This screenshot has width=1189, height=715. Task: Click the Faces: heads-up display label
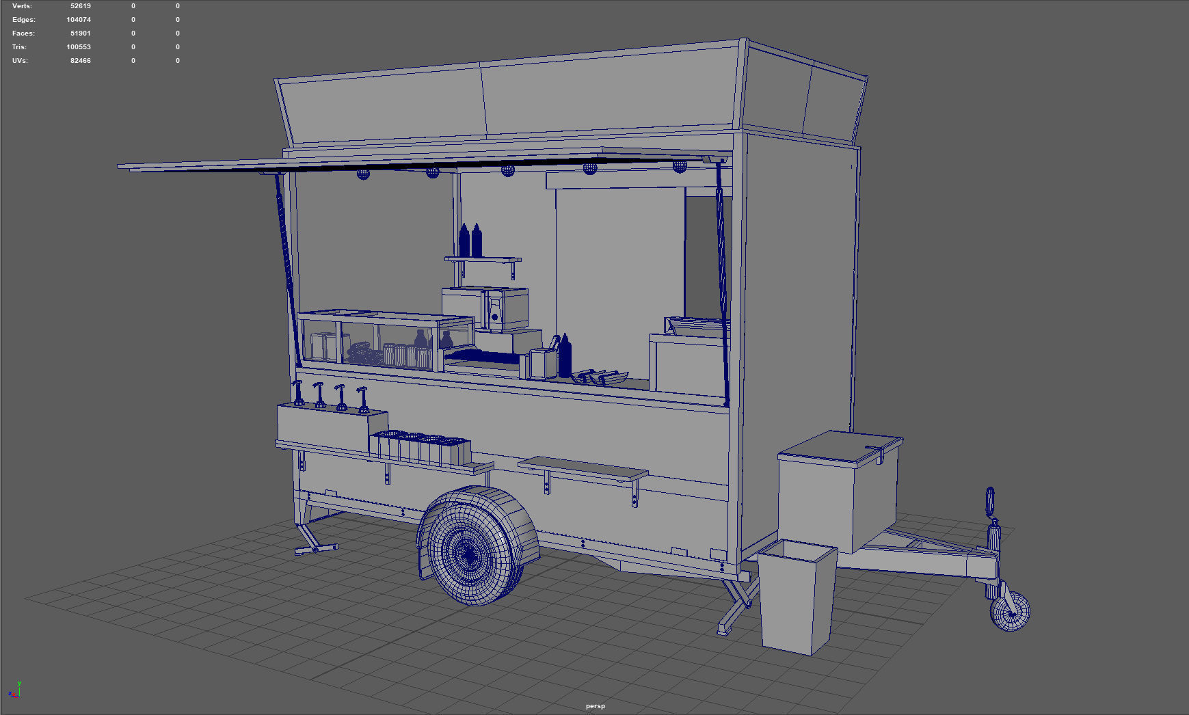point(23,33)
